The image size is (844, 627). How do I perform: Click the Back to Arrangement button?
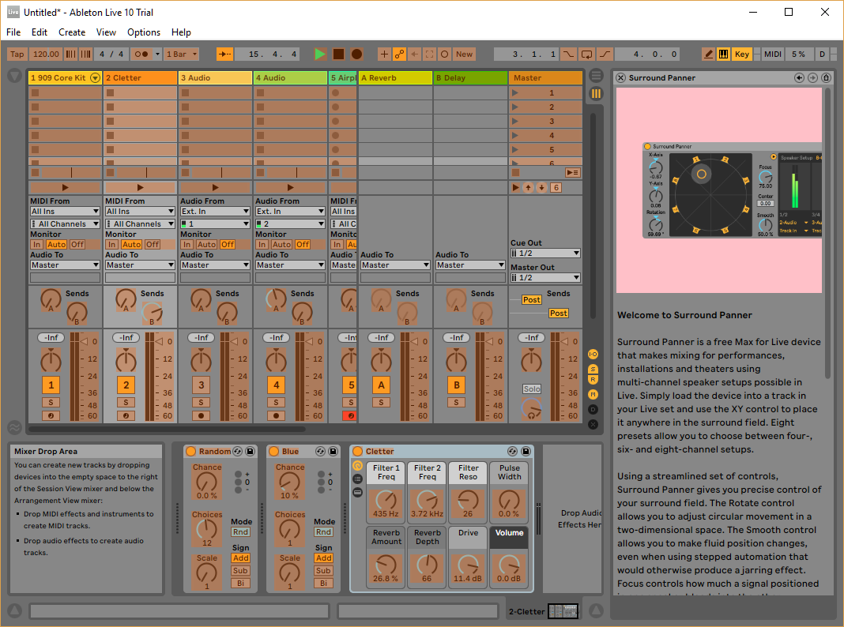tap(572, 173)
